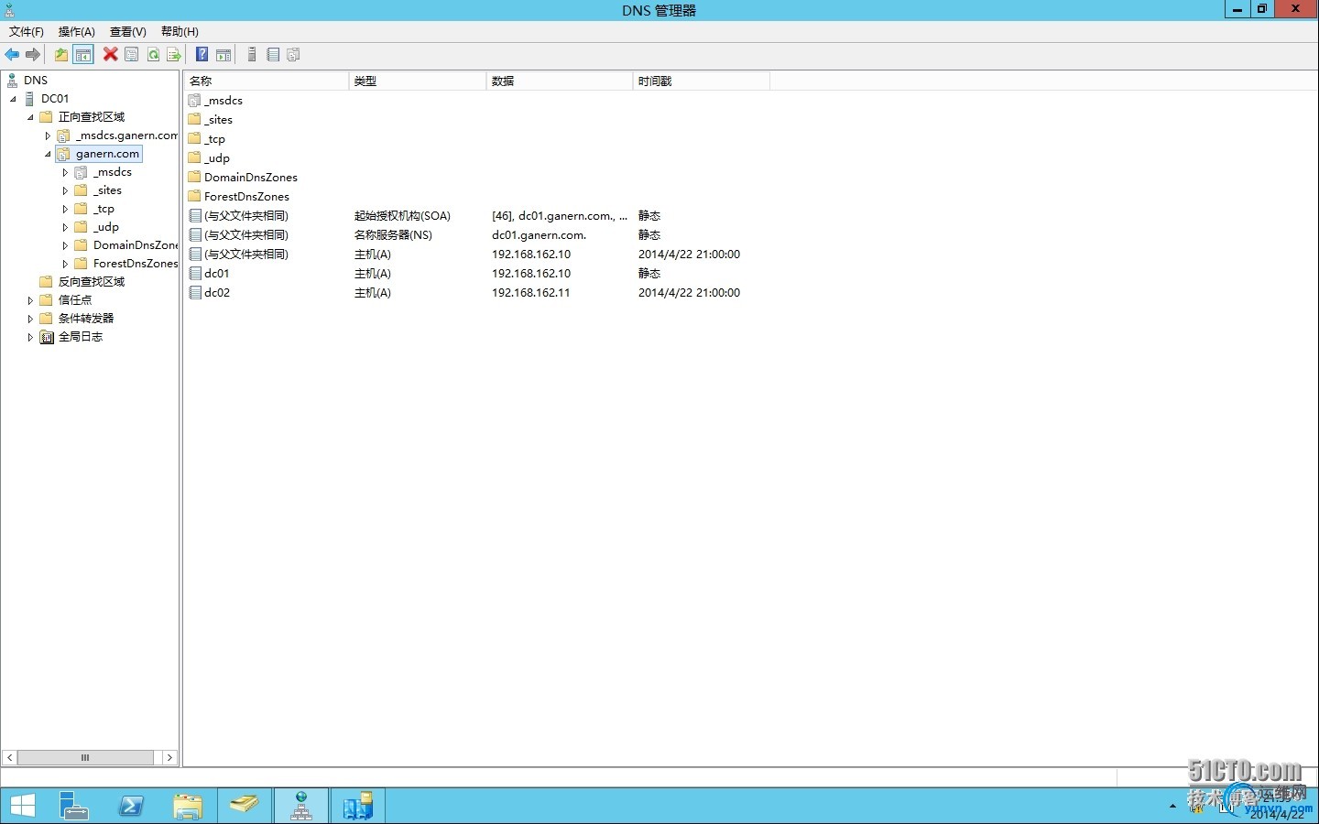Click the blue Help question-mark icon
This screenshot has height=824, width=1319.
point(202,55)
